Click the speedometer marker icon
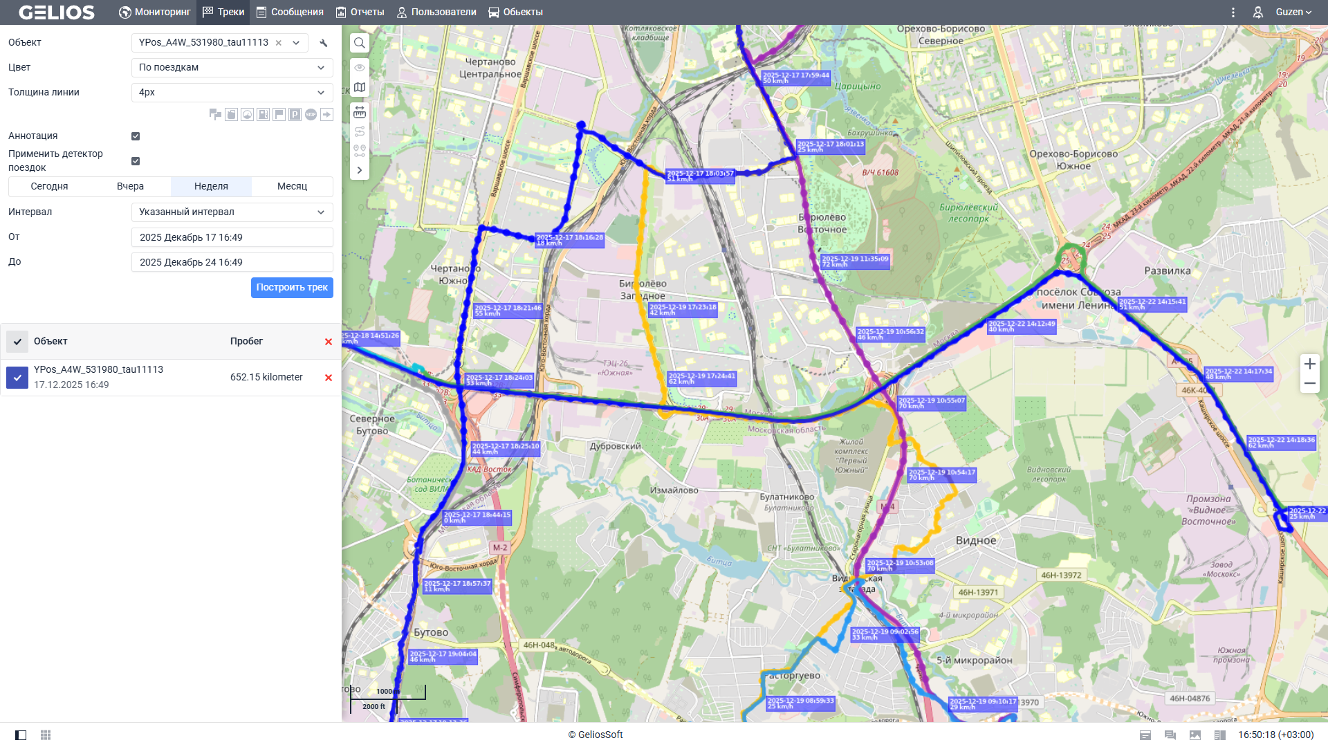The width and height of the screenshot is (1328, 747). pyautogui.click(x=247, y=115)
